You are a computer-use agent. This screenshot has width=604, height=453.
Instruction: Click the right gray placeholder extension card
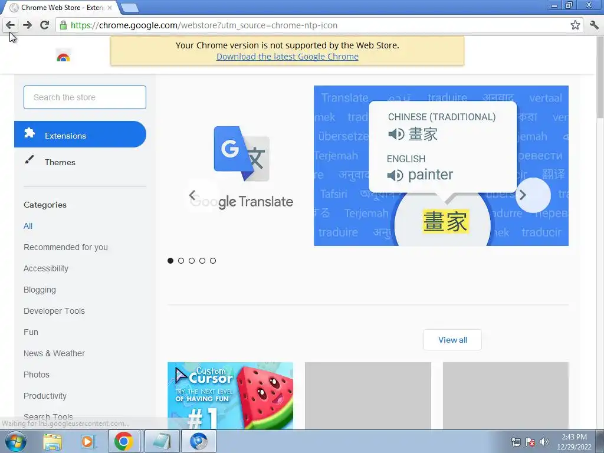[x=505, y=396]
